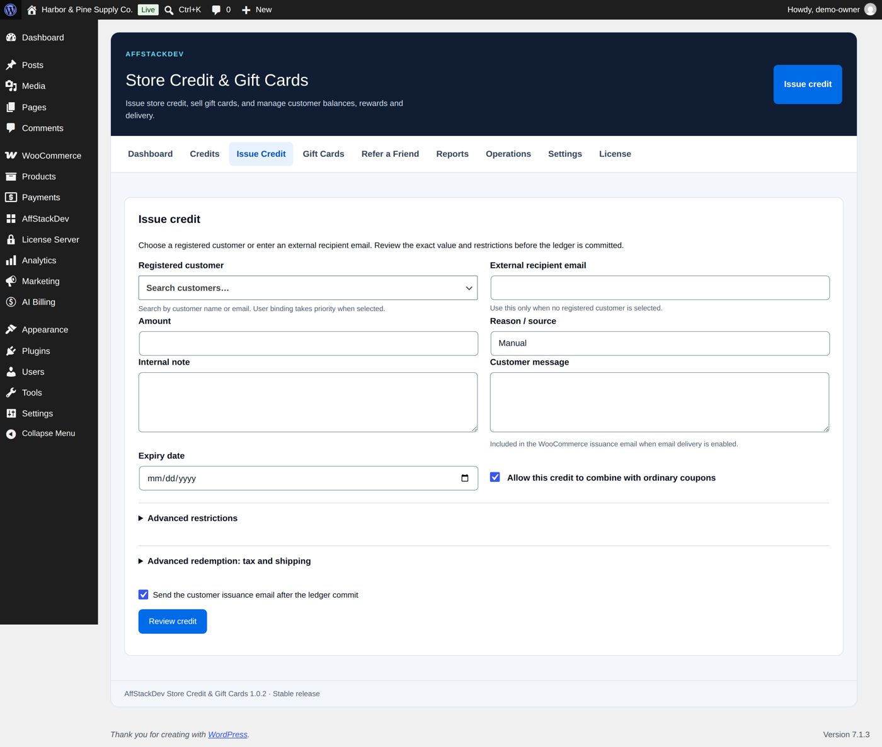Click the Posts pin icon
Viewport: 882px width, 747px height.
coord(11,65)
